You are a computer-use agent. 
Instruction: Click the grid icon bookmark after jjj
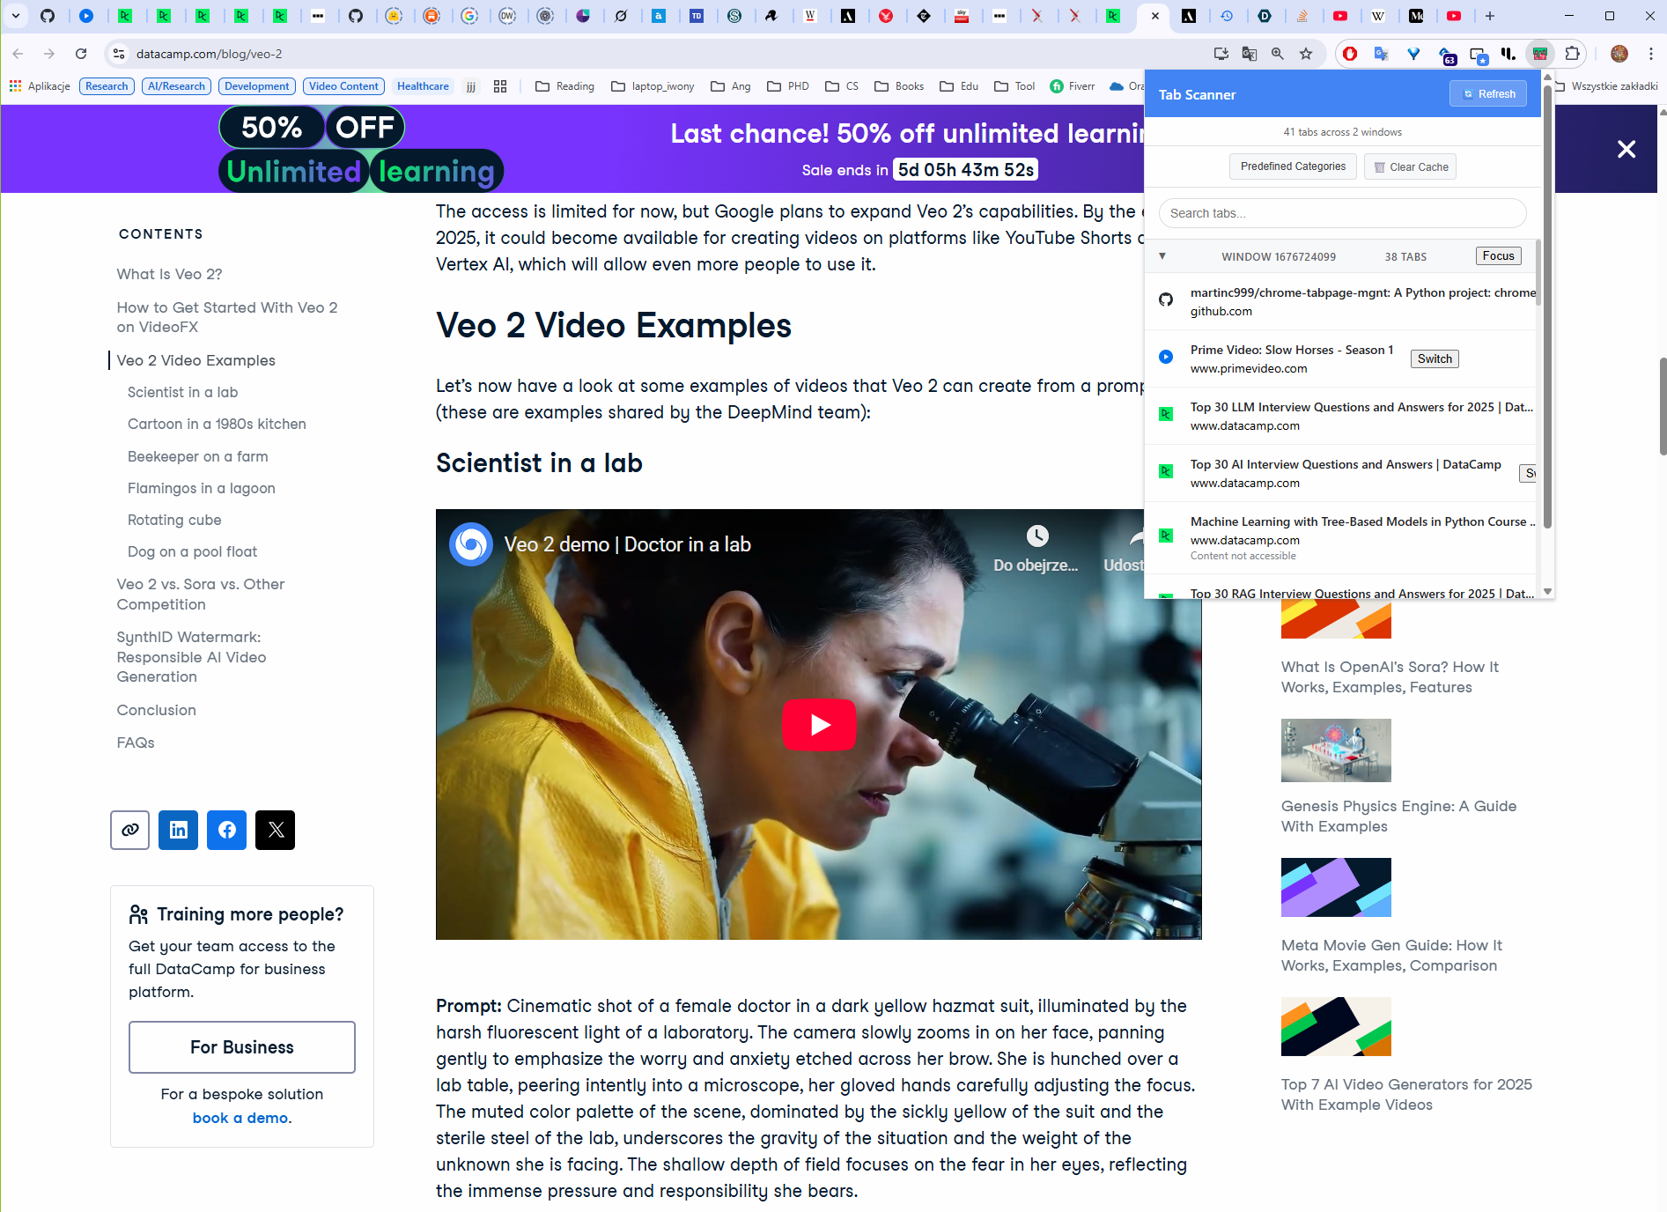[x=500, y=86]
